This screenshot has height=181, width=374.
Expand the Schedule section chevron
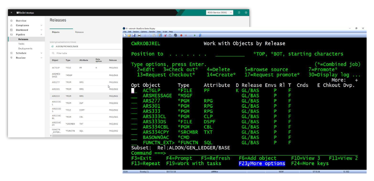pos(41,53)
